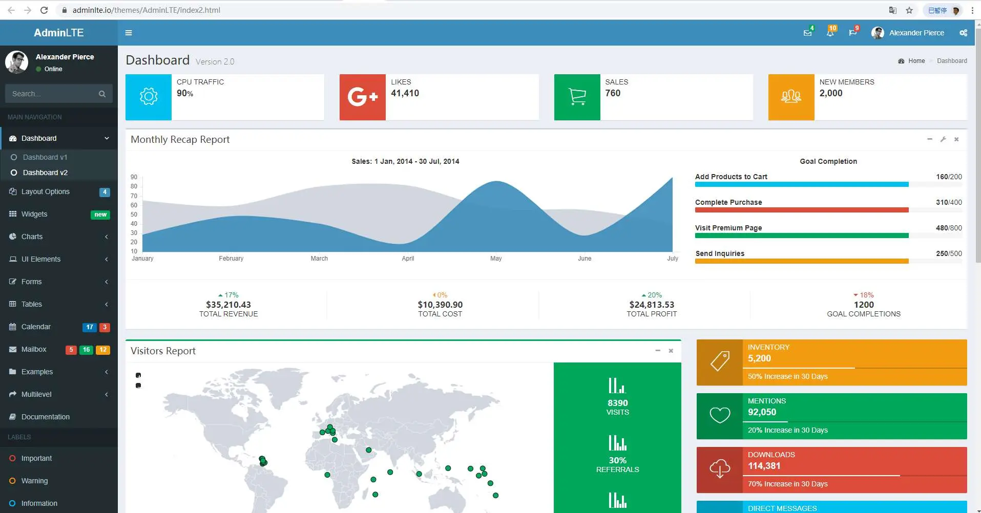Image resolution: width=981 pixels, height=513 pixels.
Task: Click the referrals bar chart icon
Action: (617, 443)
